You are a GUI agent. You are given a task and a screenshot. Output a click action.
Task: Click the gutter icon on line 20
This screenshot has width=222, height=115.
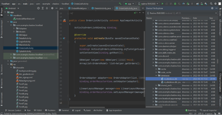[64, 21]
